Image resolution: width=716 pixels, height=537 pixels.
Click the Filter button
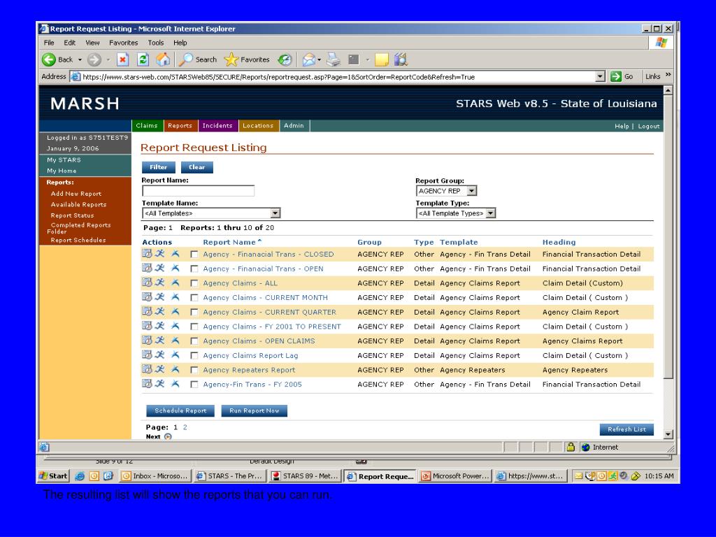click(x=159, y=167)
